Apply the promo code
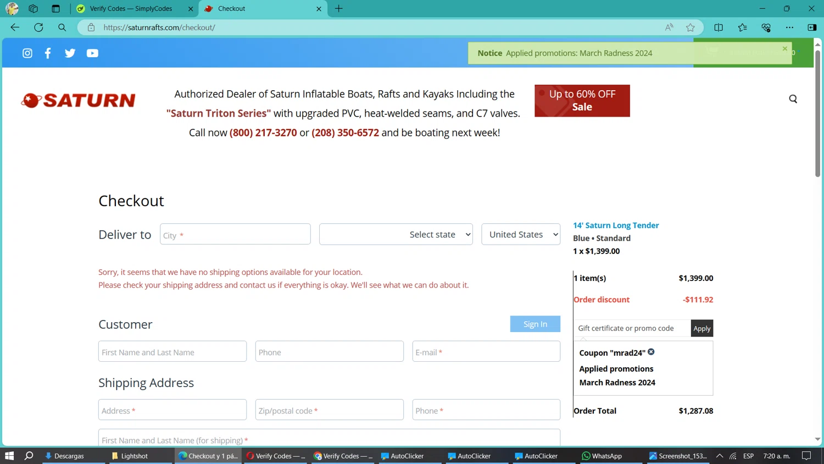Screen dimensions: 824x464 [701, 328]
